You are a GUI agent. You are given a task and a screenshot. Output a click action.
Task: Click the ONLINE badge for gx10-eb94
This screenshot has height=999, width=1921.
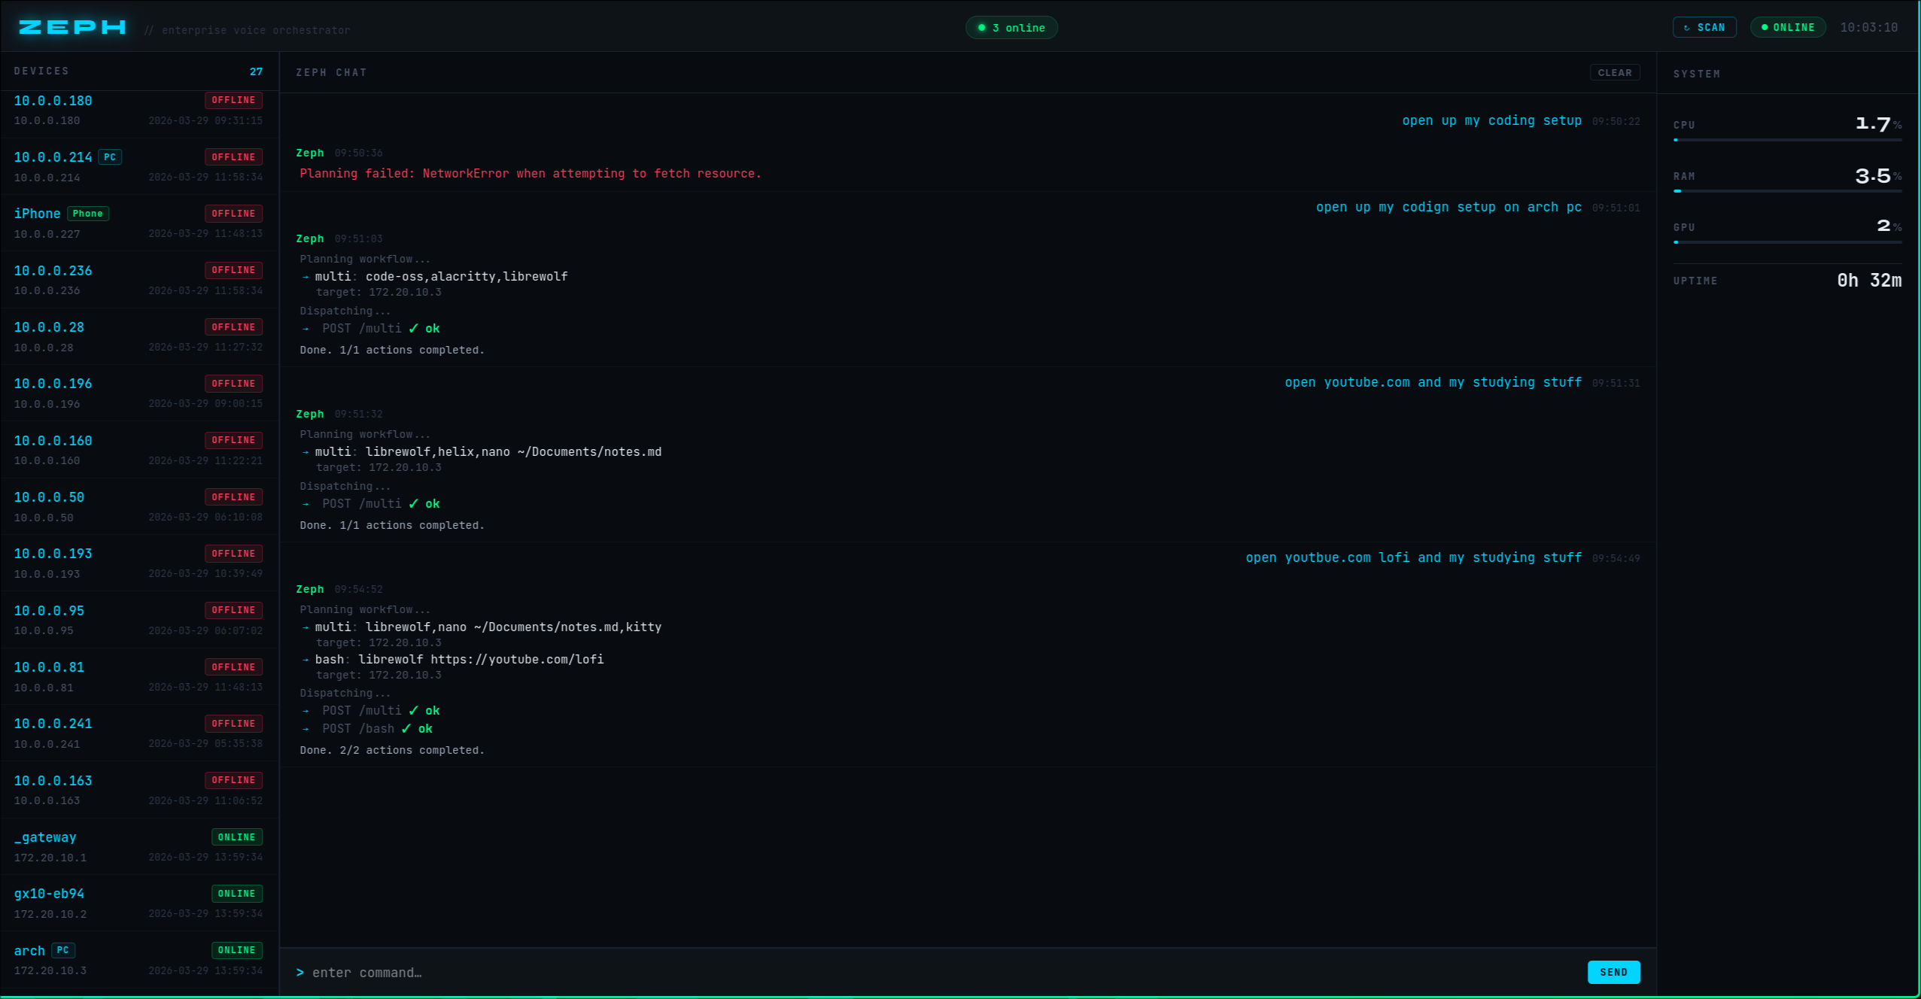(x=236, y=894)
